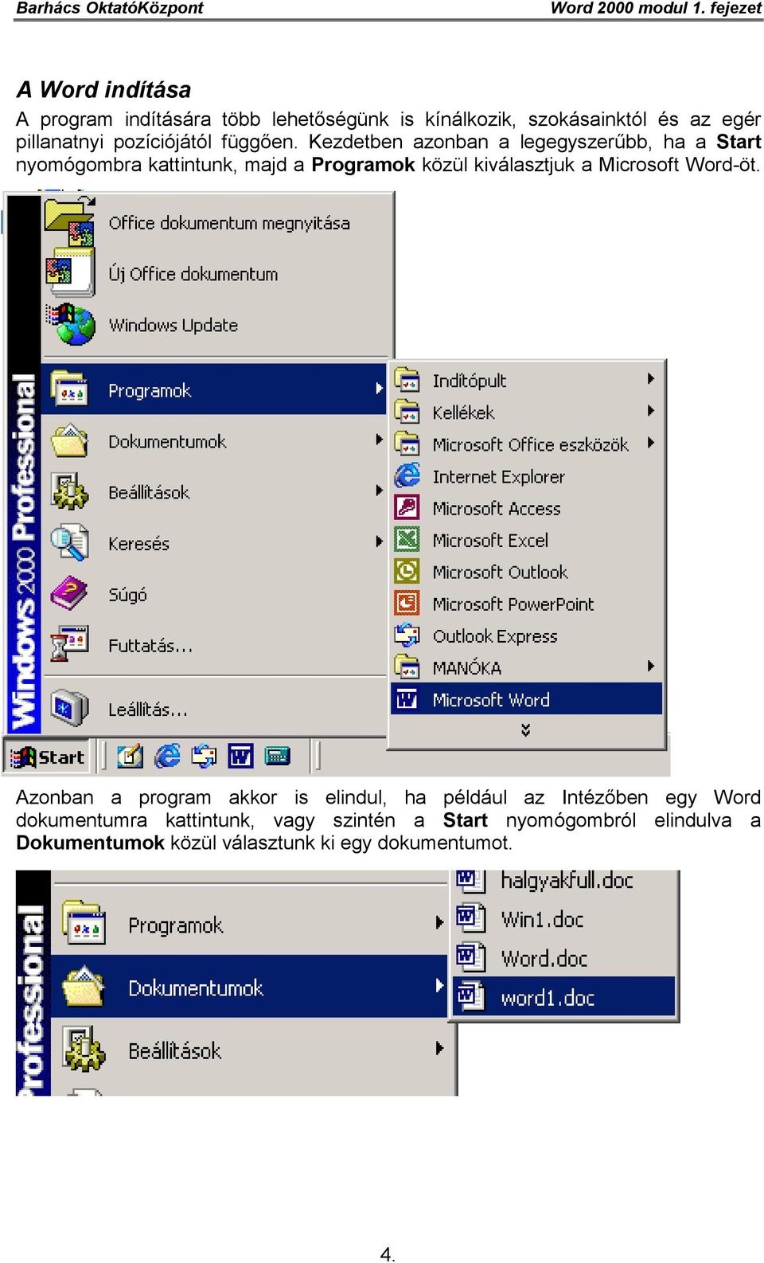Click the arrow beside highlighted Dokumentumok
Screen dimensions: 764x1263
click(x=439, y=986)
